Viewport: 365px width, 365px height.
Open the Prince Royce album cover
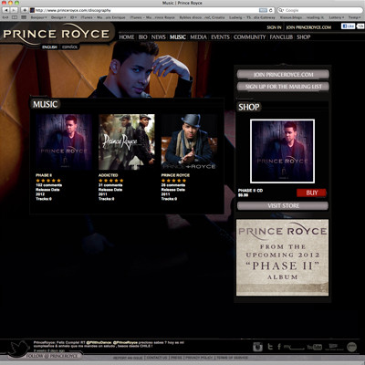189,141
